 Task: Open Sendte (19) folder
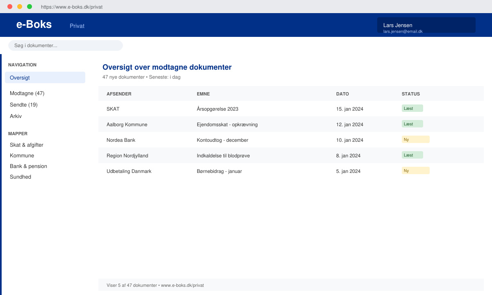(24, 105)
